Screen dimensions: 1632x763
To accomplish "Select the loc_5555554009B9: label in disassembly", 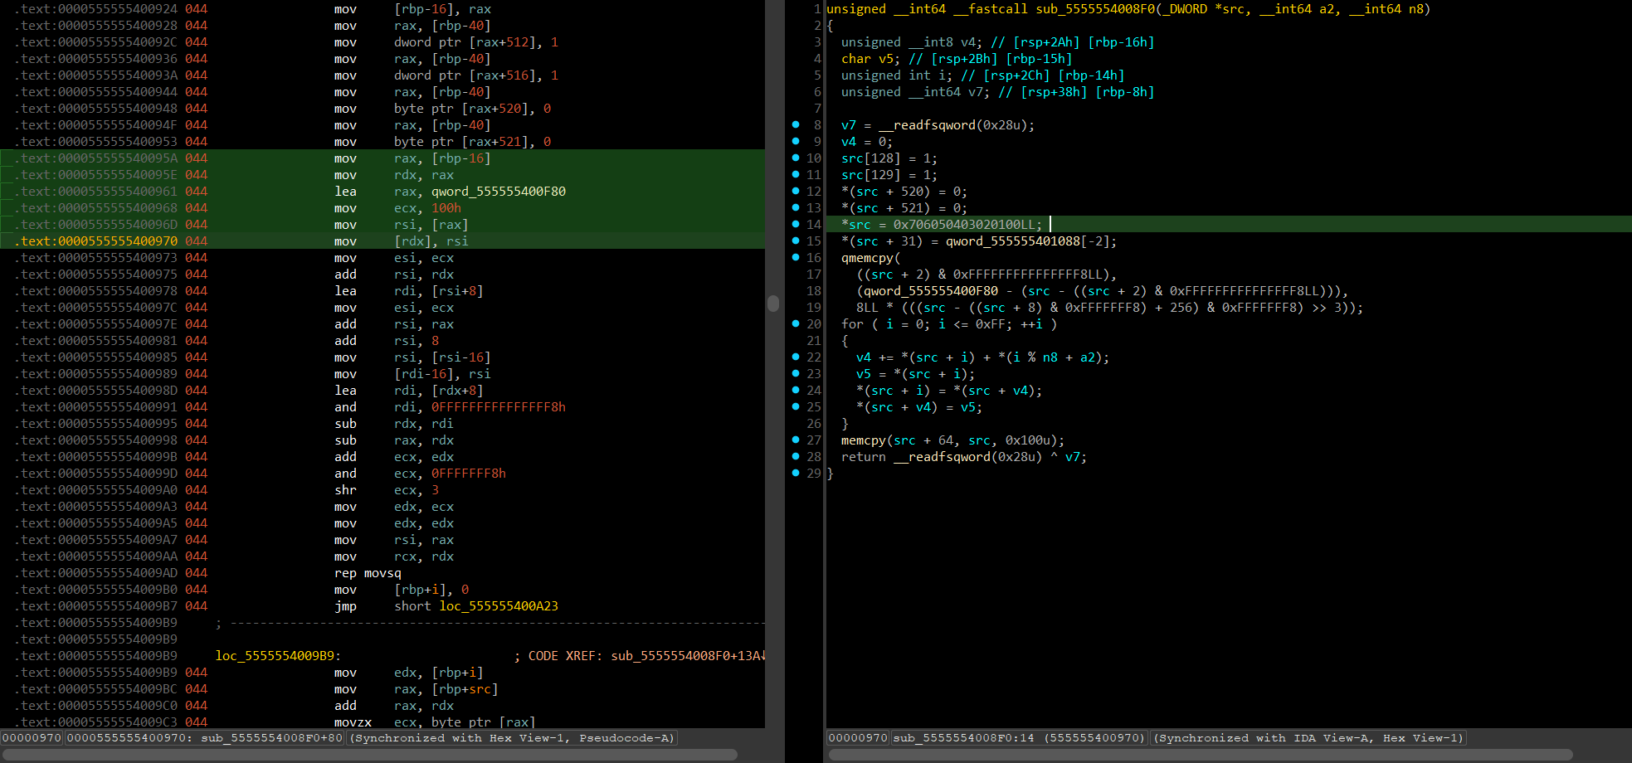I will point(278,656).
